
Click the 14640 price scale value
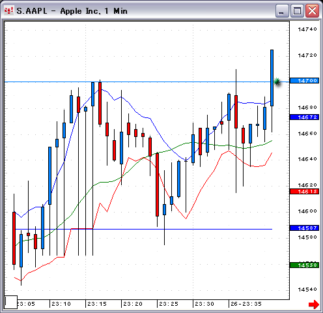(307, 159)
